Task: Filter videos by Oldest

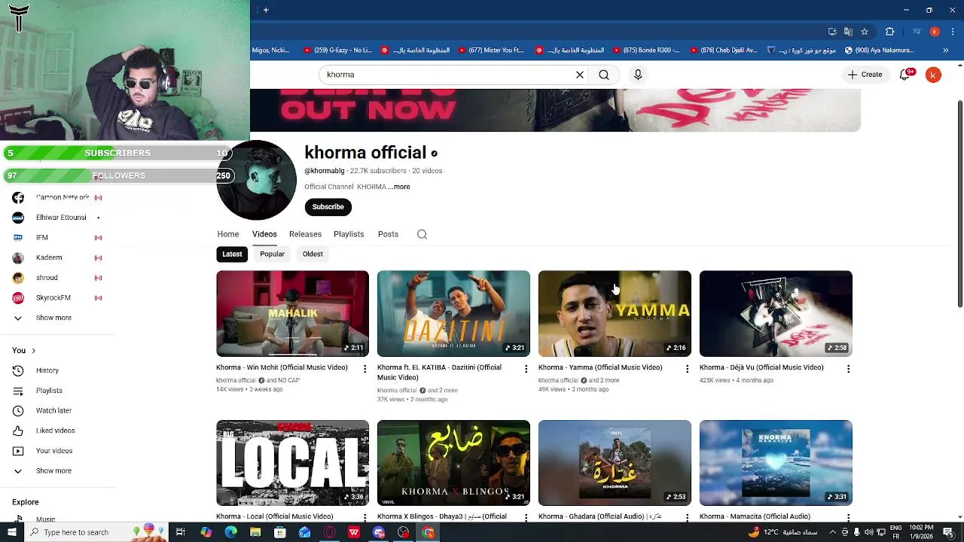Action: pyautogui.click(x=313, y=254)
